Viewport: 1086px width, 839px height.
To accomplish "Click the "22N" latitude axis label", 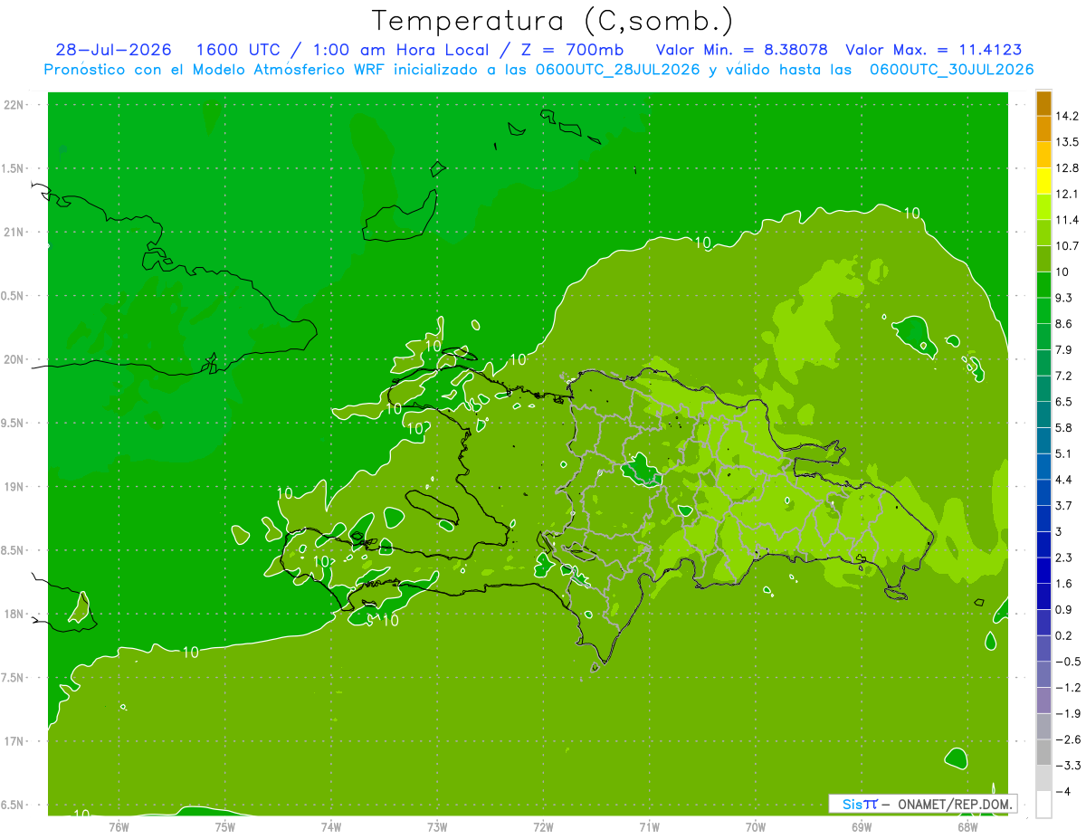I will (x=15, y=104).
